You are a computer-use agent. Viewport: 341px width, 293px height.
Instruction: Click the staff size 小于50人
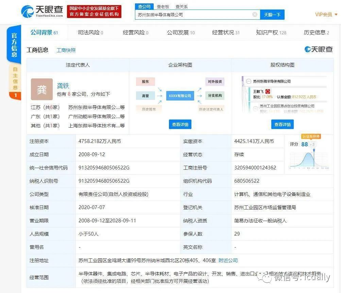88,234
